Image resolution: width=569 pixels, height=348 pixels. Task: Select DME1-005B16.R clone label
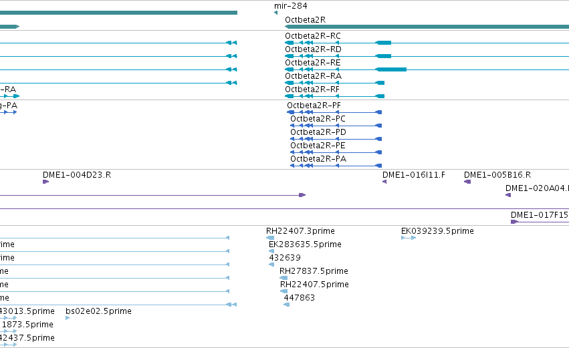497,175
